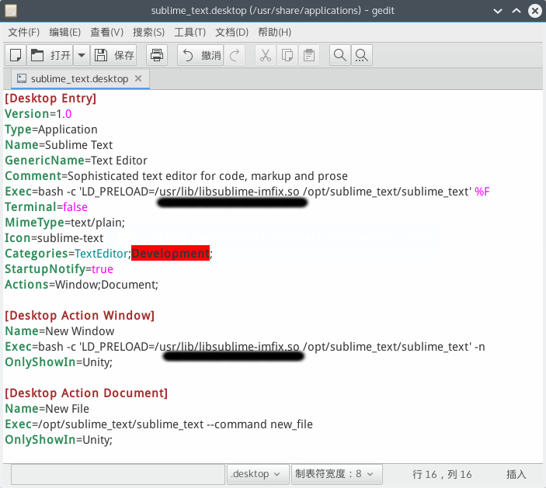The image size is (546, 488).
Task: Open the 制表符宽度 tab width dropdown
Action: pyautogui.click(x=336, y=474)
